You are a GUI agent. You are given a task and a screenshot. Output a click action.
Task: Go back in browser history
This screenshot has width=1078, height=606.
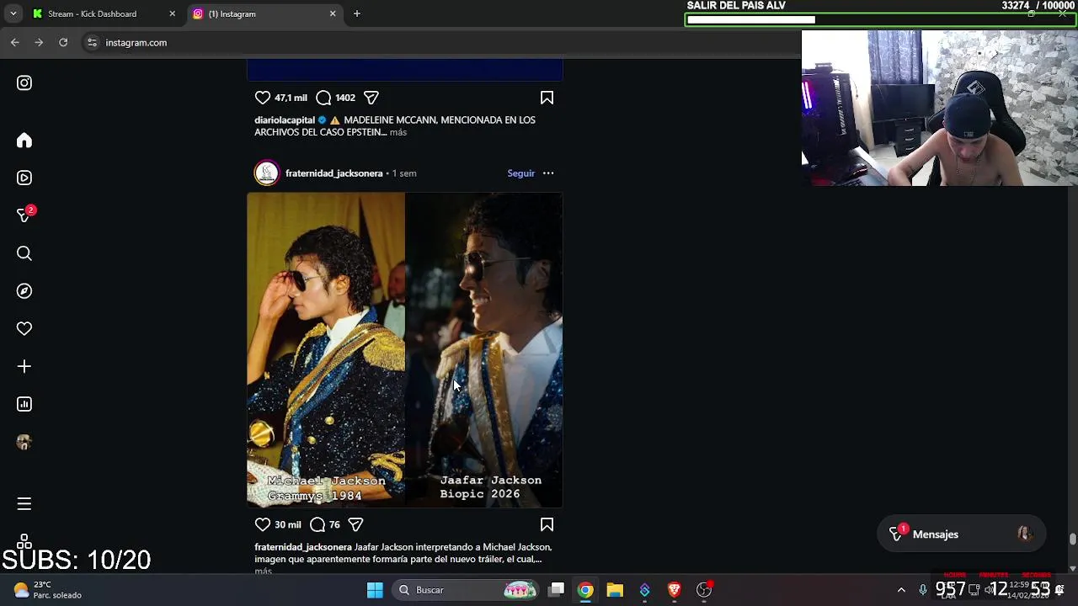pyautogui.click(x=15, y=42)
